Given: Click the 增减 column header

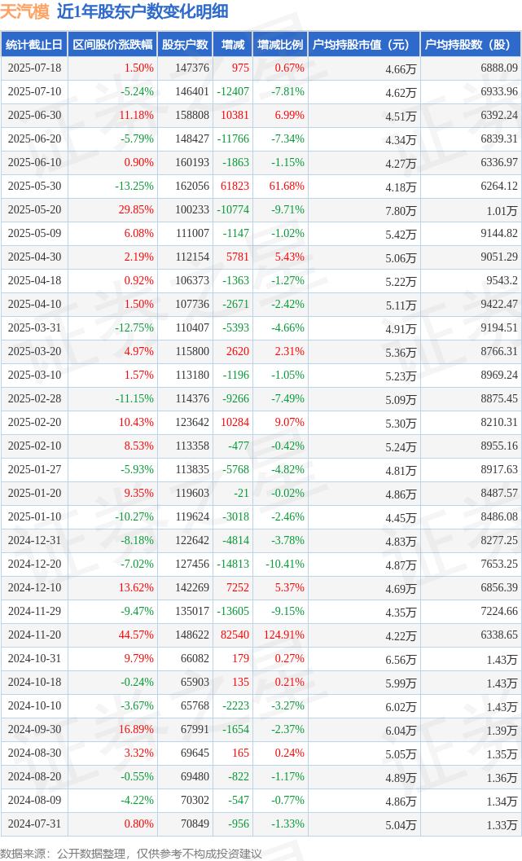Looking at the screenshot, I should [233, 45].
